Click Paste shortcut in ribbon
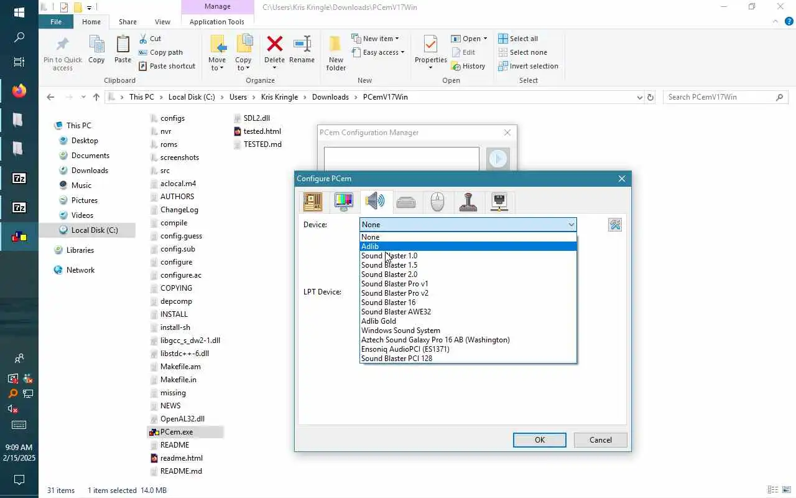This screenshot has height=498, width=796. coord(167,66)
